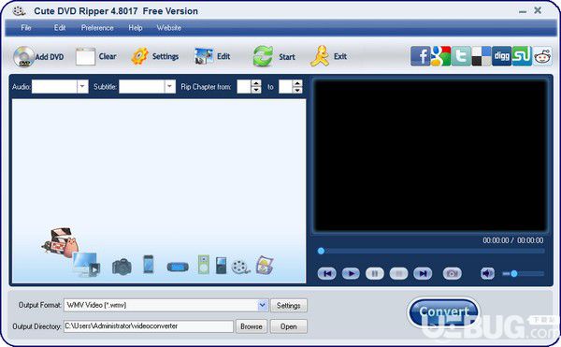The width and height of the screenshot is (561, 347).
Task: Share using the Reddit icon
Action: tap(542, 56)
